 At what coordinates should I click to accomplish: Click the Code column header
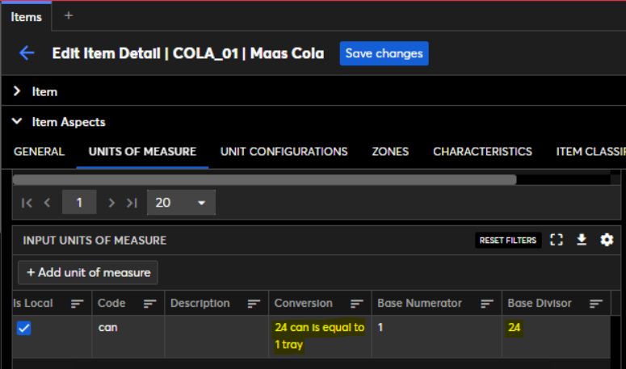pos(111,303)
